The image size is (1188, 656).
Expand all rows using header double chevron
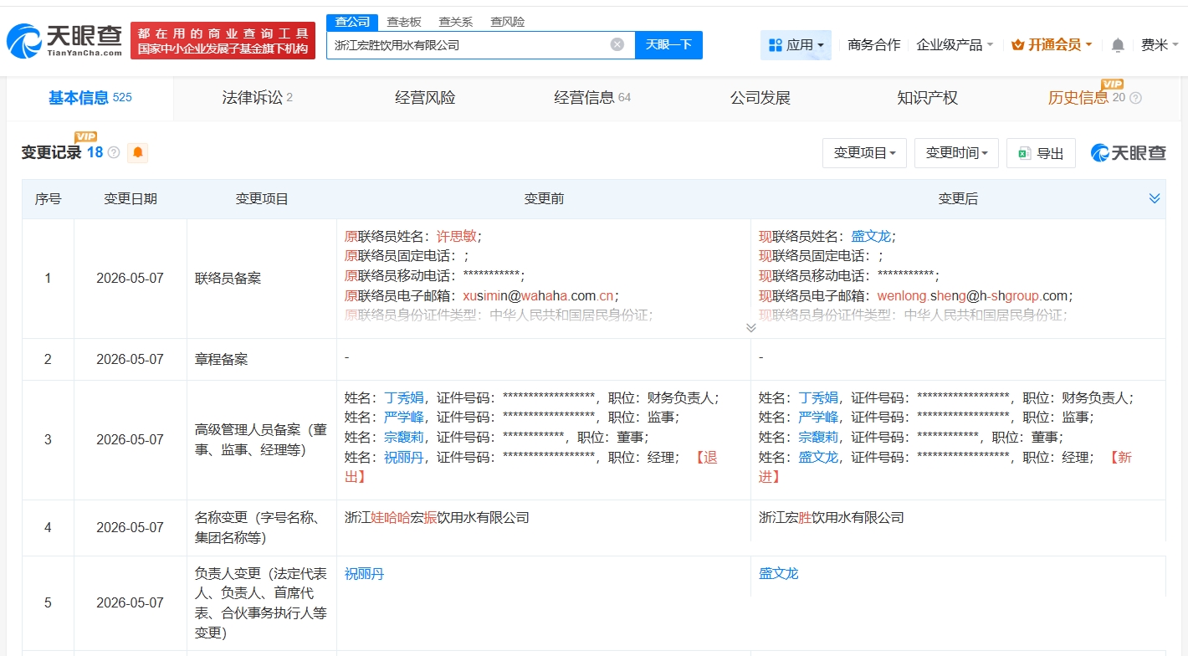click(x=1155, y=198)
